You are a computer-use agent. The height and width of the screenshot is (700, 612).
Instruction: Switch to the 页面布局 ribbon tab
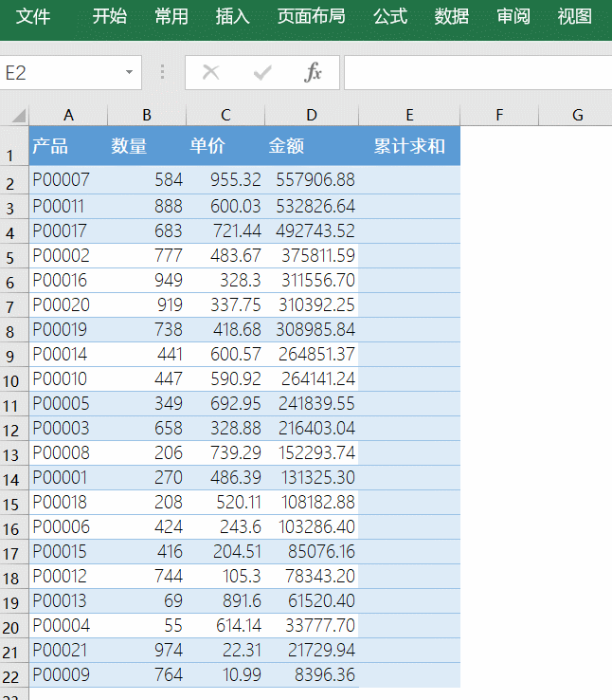(x=311, y=16)
